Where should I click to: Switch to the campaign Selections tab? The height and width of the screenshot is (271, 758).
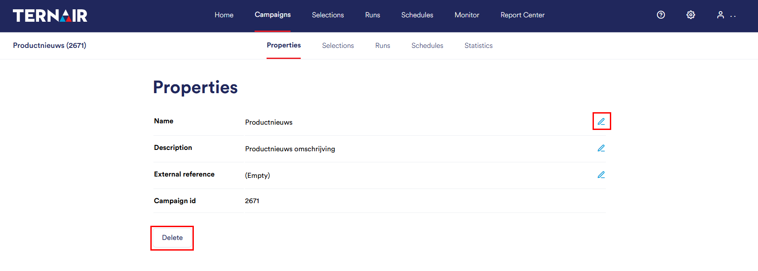coord(338,46)
